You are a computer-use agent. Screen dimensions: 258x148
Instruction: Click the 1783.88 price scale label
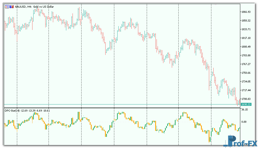[x=246, y=55]
